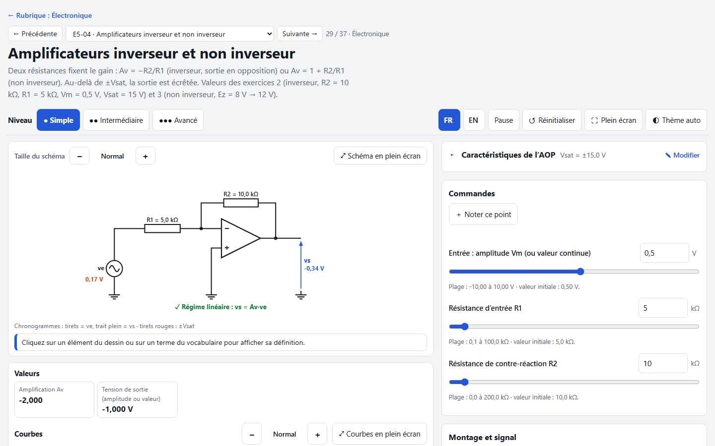715x446 pixels.
Task: Click the vs output voltage arrow
Action: click(x=301, y=265)
